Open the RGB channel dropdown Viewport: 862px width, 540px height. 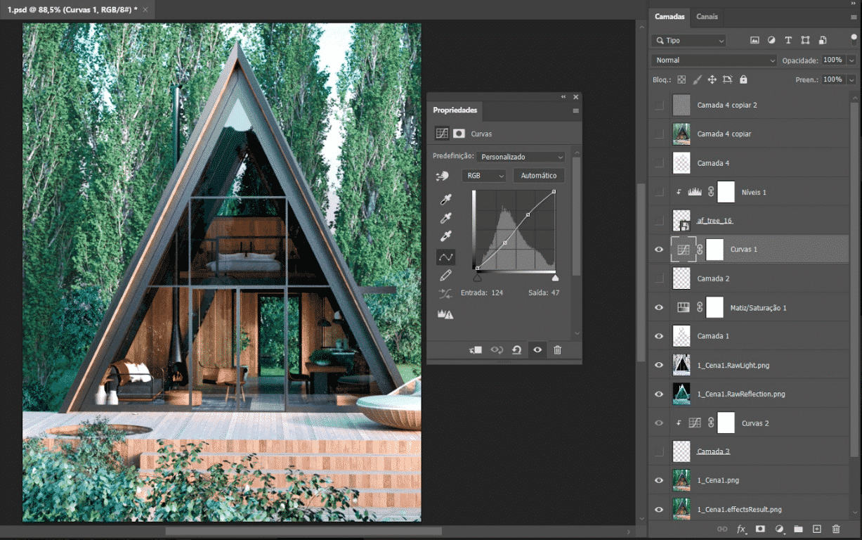483,176
